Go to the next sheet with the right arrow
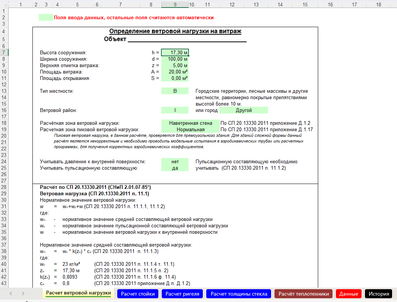Viewport: 397px width, 302px height. click(x=23, y=293)
